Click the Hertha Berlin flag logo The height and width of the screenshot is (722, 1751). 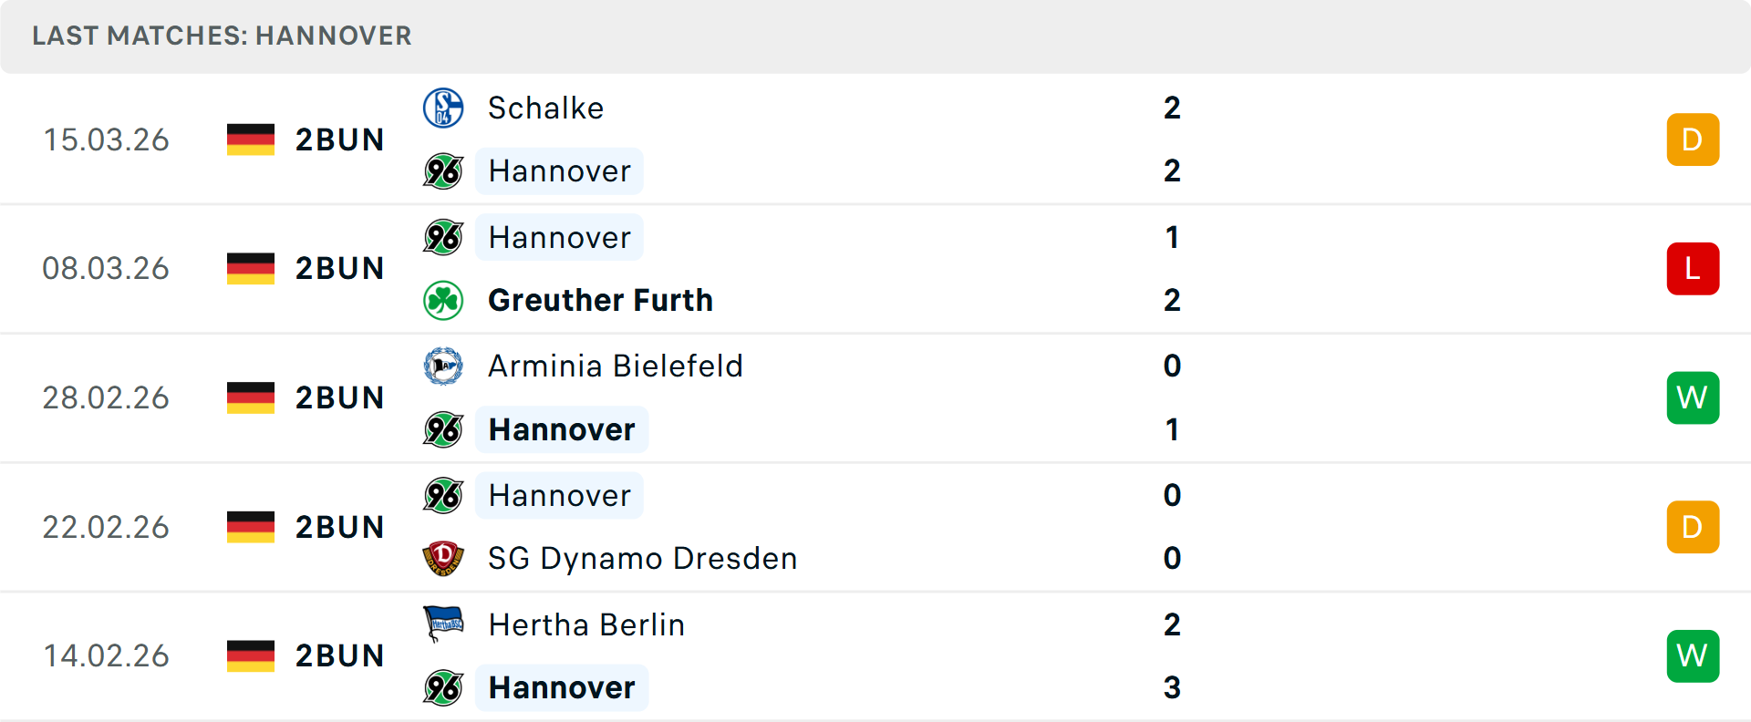(x=443, y=624)
